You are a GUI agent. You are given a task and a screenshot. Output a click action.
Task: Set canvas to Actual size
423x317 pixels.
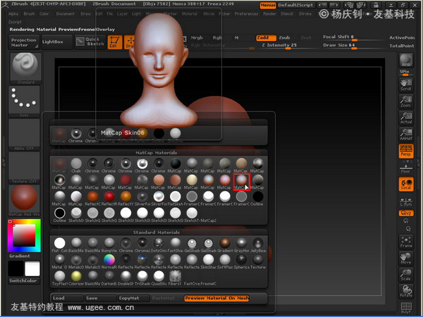click(406, 118)
